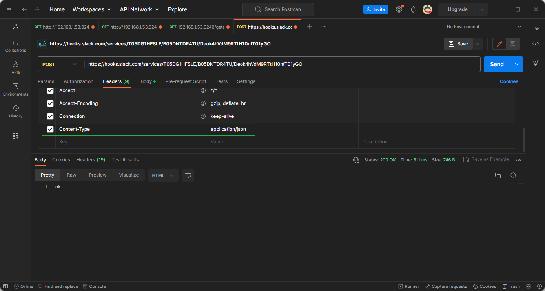Switch to the Pre-request Script tab
Image resolution: width=545 pixels, height=291 pixels.
[186, 81]
